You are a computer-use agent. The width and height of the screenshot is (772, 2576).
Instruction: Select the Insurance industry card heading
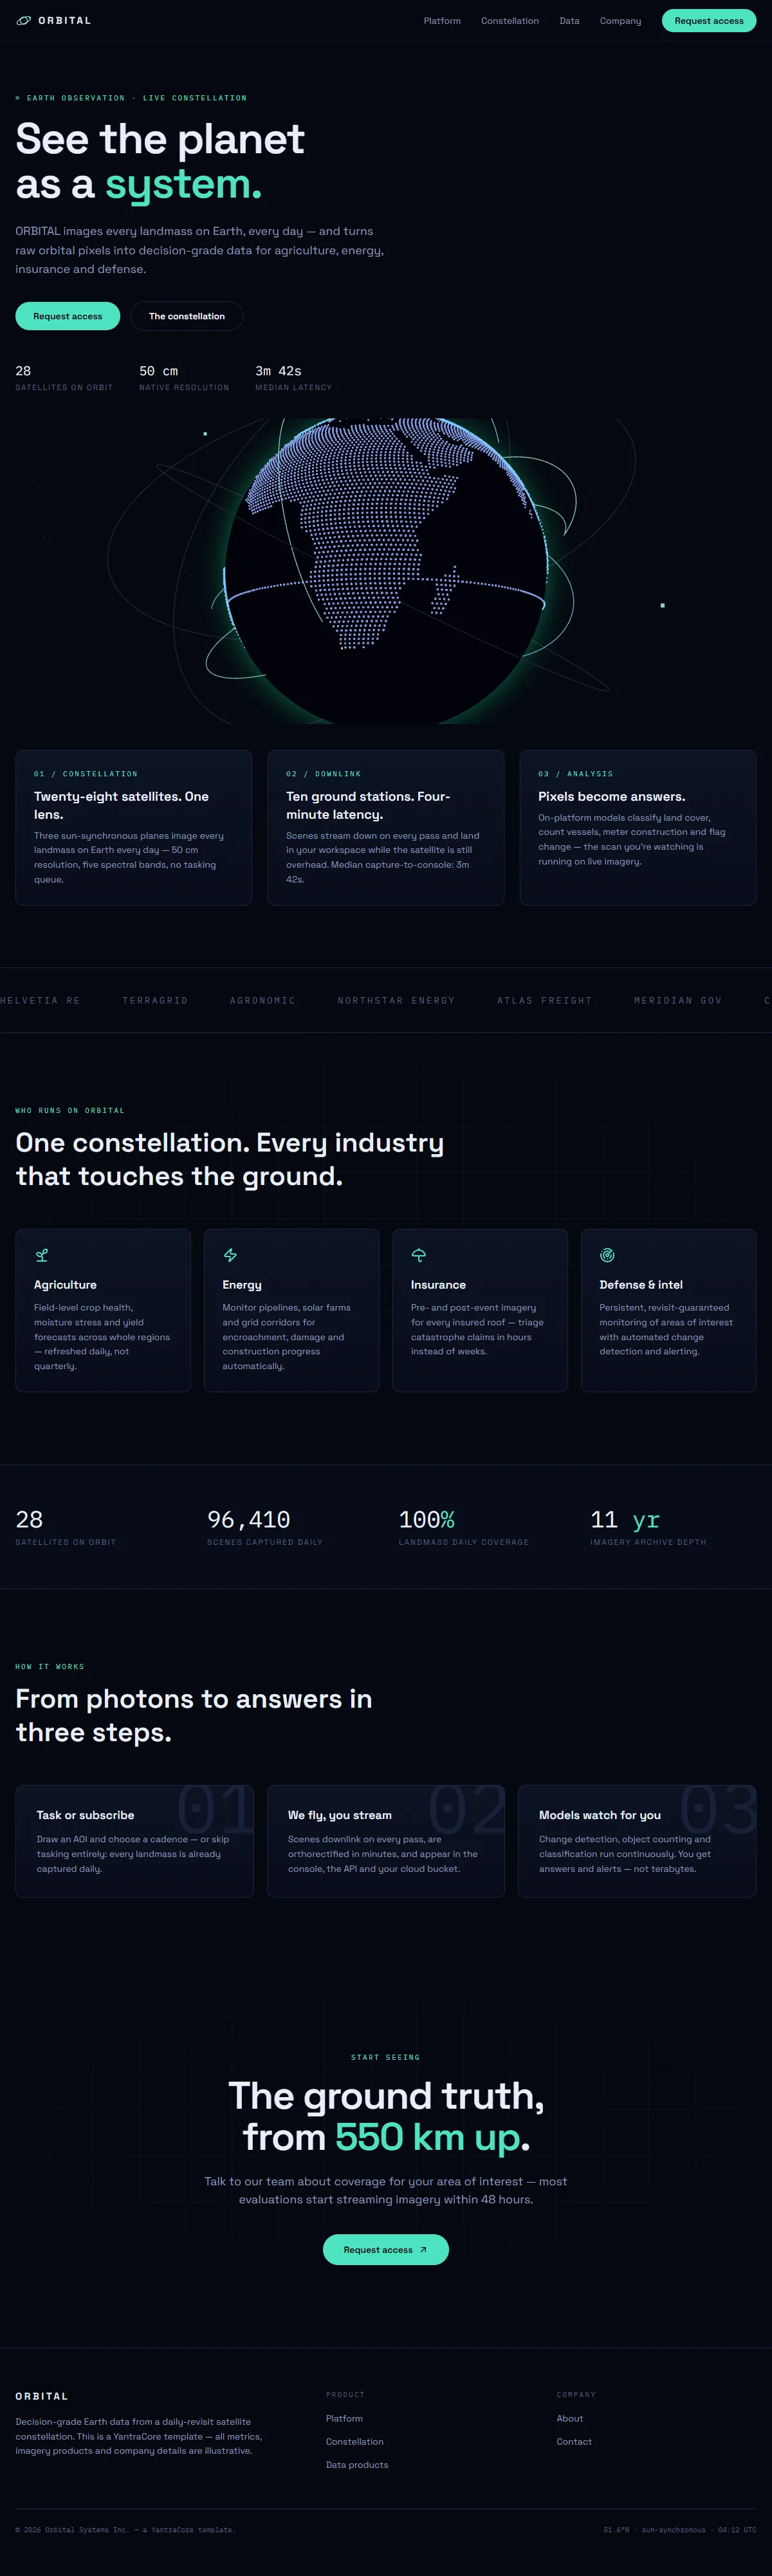coord(438,1285)
